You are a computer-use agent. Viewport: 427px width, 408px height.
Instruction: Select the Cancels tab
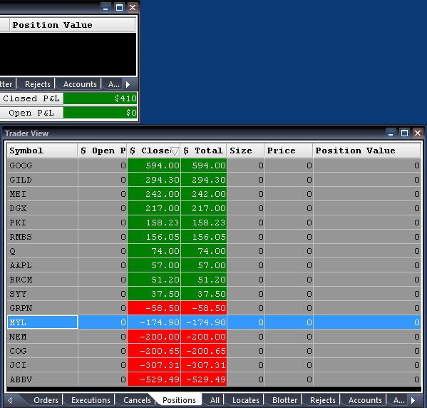coord(137,400)
